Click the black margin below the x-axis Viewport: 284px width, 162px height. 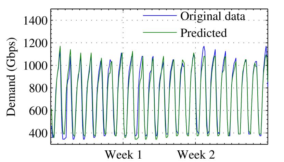point(159,153)
